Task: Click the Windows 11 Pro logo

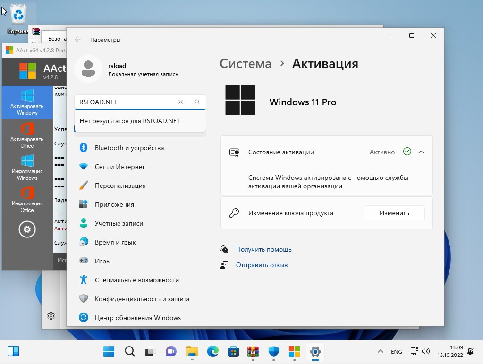Action: [240, 100]
